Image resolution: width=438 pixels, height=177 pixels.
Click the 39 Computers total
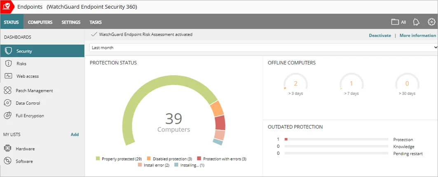pos(173,122)
